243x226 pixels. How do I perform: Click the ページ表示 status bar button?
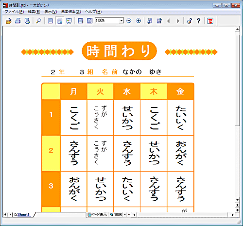tap(97, 215)
